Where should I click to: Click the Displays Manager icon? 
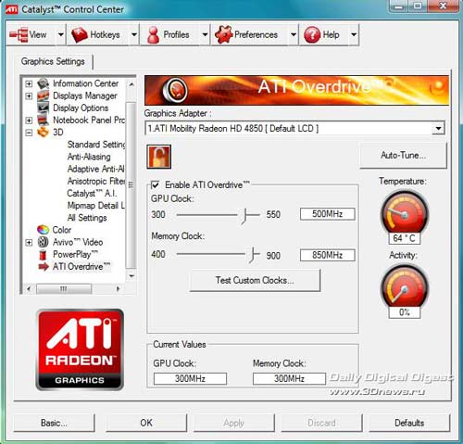[x=44, y=95]
